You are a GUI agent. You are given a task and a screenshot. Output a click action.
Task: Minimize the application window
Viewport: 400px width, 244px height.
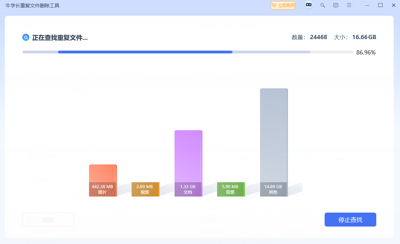367,5
